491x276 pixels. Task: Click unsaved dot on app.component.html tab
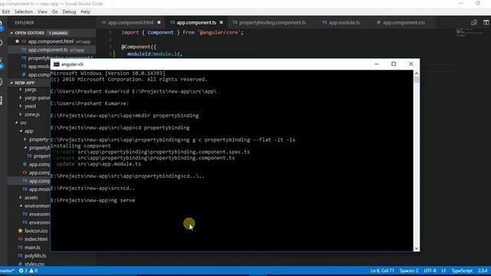(x=159, y=22)
